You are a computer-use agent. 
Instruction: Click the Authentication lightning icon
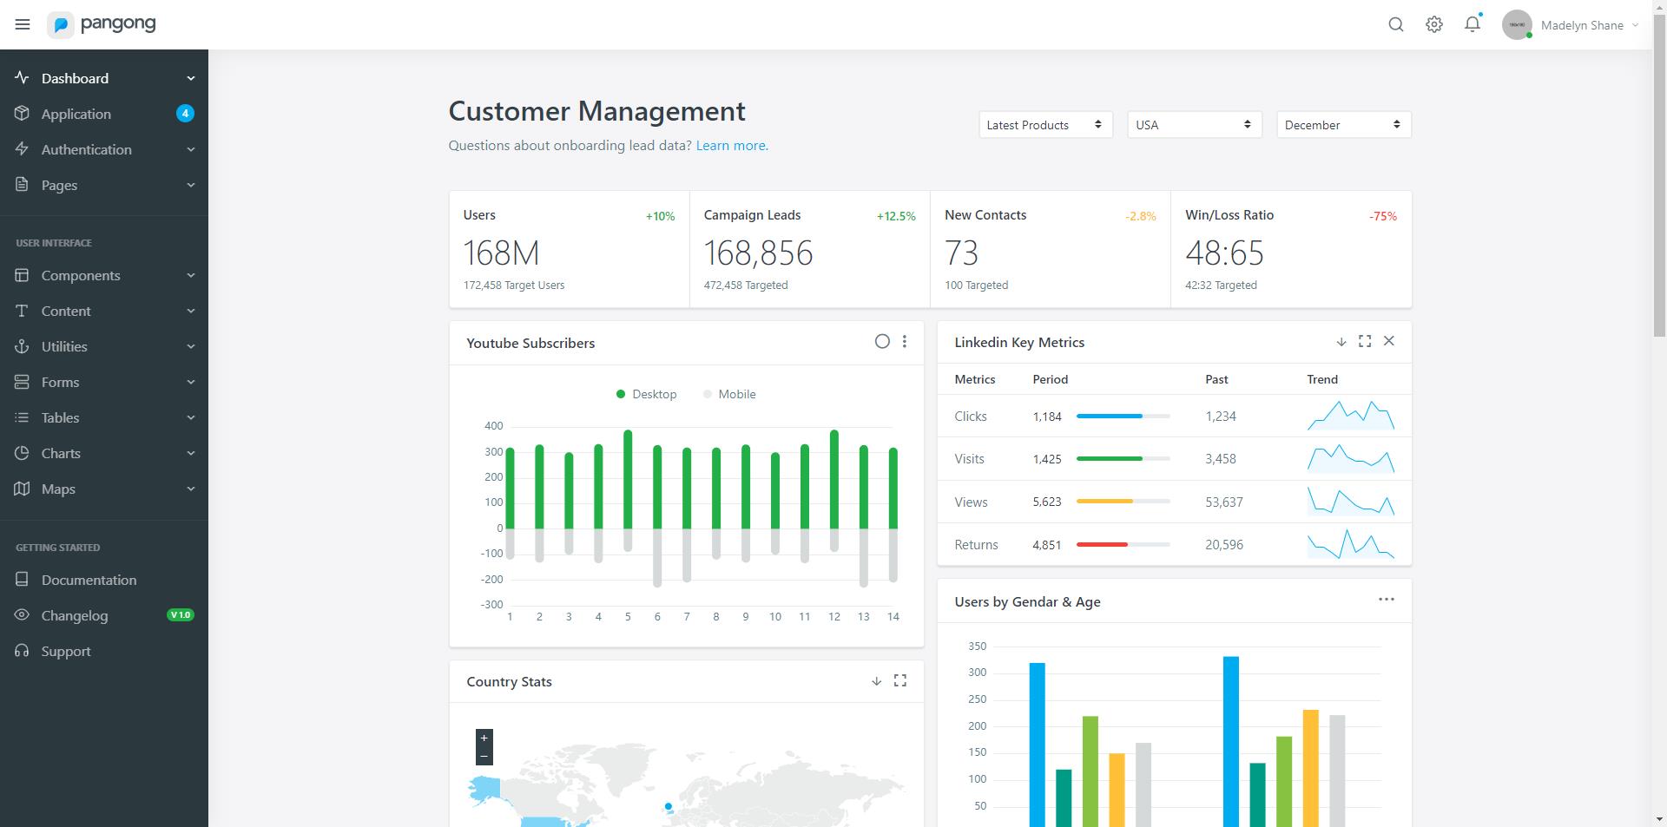pos(22,149)
